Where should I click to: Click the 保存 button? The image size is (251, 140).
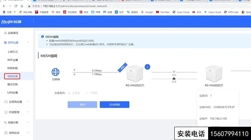(x=82, y=104)
